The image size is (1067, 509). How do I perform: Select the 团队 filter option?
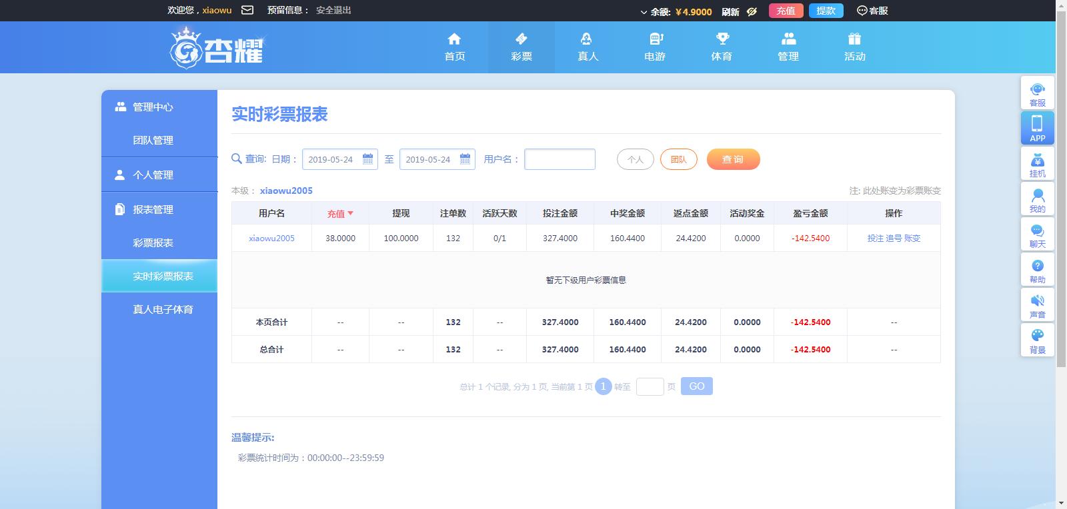pos(678,159)
